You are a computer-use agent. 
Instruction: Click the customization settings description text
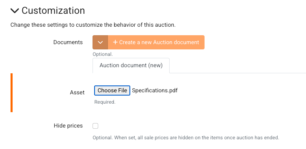click(93, 25)
